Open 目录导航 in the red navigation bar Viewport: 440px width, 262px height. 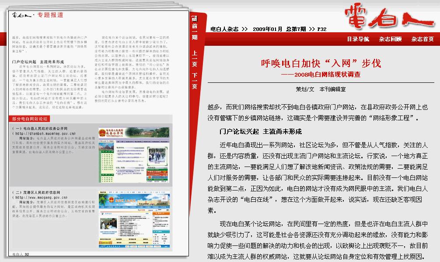click(x=358, y=39)
